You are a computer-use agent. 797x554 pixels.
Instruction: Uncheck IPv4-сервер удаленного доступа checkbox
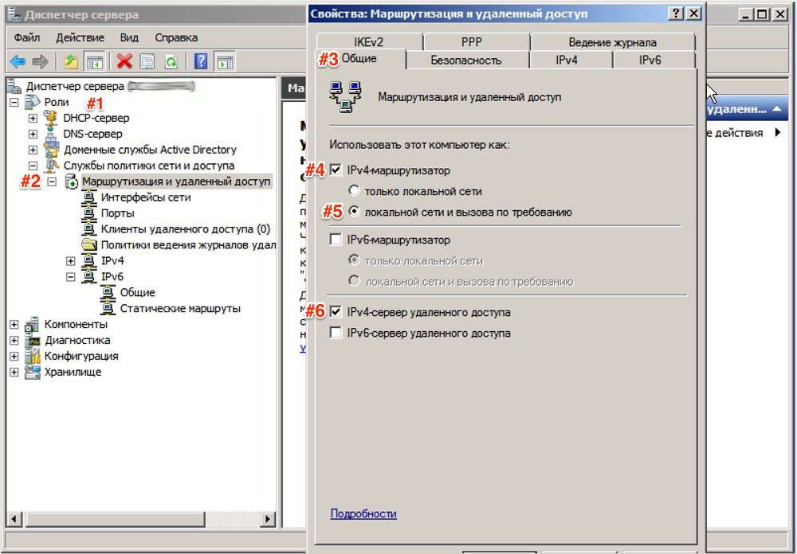click(336, 311)
